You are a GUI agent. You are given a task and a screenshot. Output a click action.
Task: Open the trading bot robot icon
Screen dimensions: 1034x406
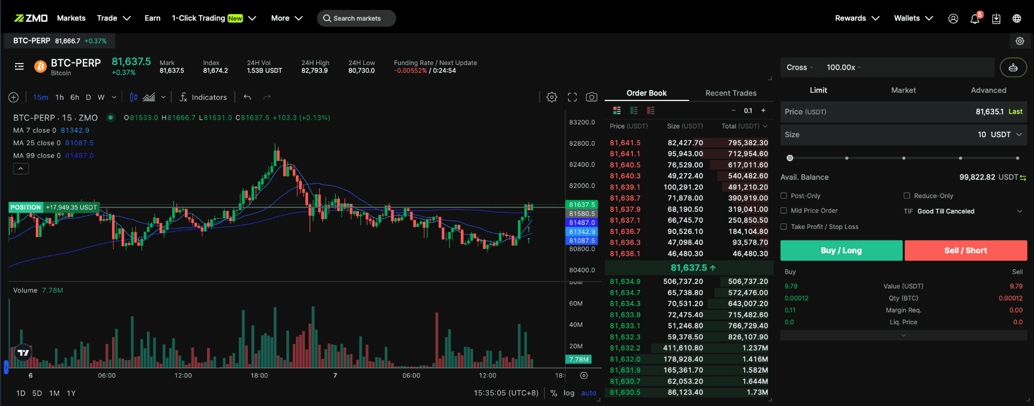click(x=1013, y=68)
